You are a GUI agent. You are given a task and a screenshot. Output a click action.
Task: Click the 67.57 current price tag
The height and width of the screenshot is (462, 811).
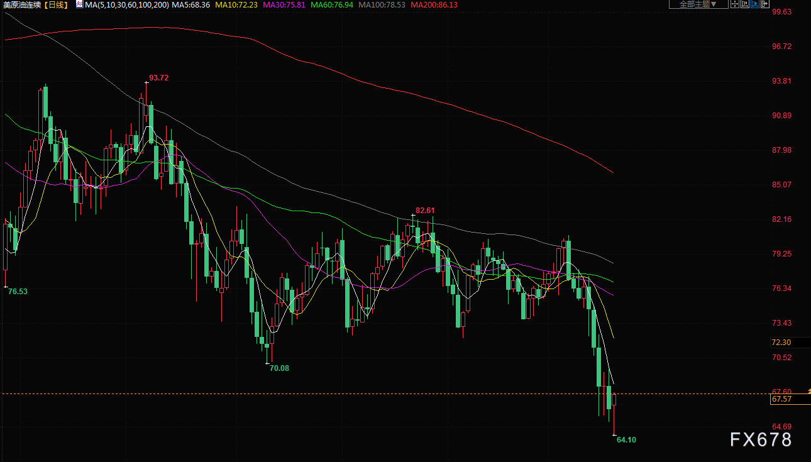[781, 399]
